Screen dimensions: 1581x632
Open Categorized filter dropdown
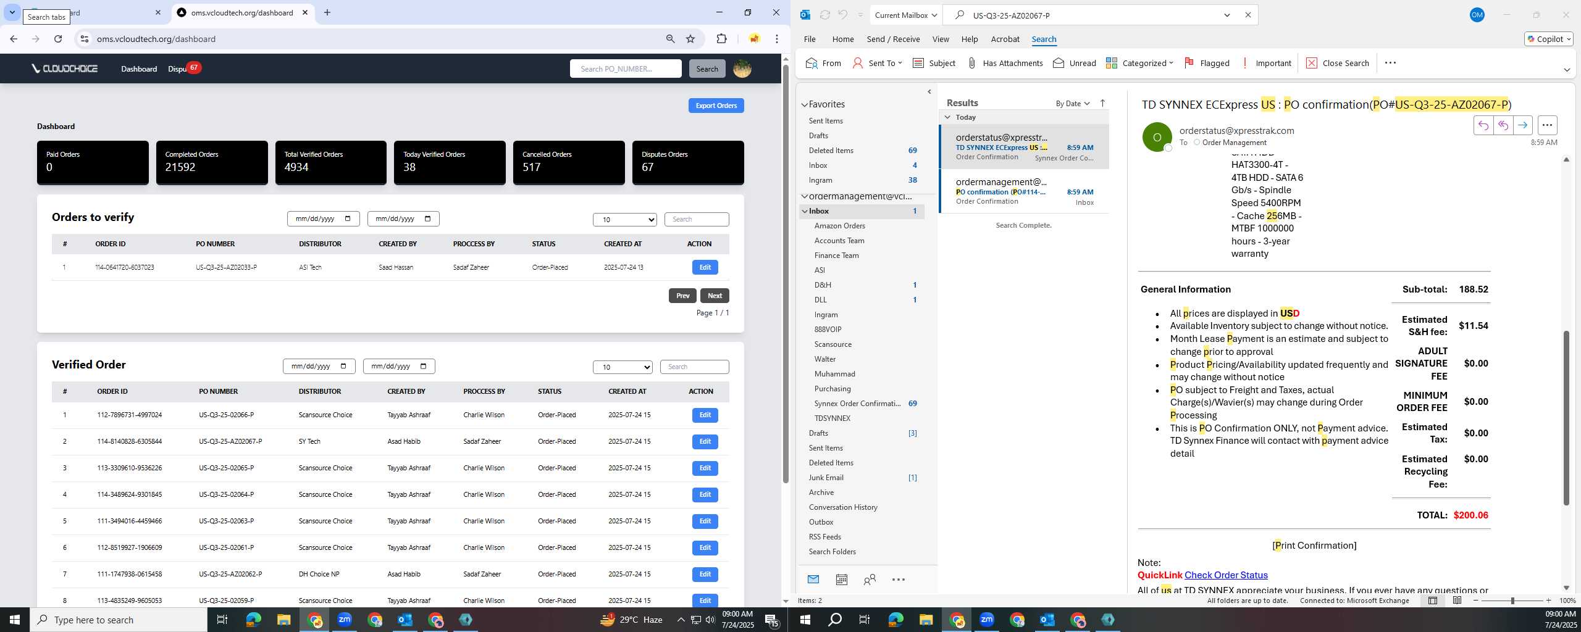click(1139, 63)
